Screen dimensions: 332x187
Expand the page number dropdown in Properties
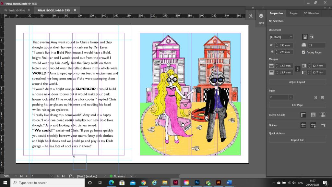coord(291,97)
